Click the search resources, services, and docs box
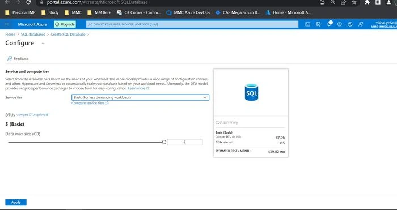The height and width of the screenshot is (210, 397). click(x=192, y=24)
